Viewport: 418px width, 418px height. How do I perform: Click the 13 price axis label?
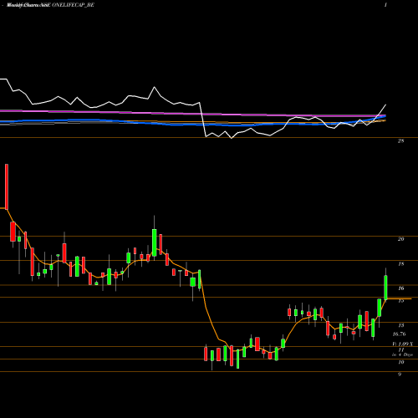pos(400,325)
